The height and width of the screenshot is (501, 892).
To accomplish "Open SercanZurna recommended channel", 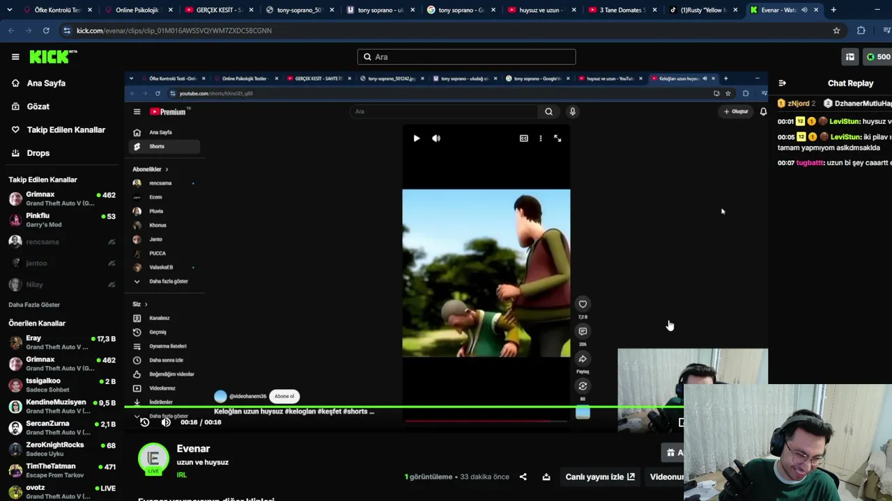I will 61,427.
